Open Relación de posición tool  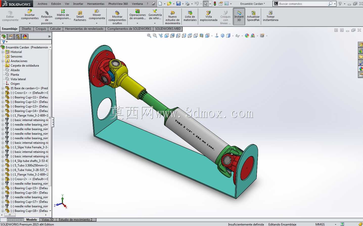coord(47,18)
